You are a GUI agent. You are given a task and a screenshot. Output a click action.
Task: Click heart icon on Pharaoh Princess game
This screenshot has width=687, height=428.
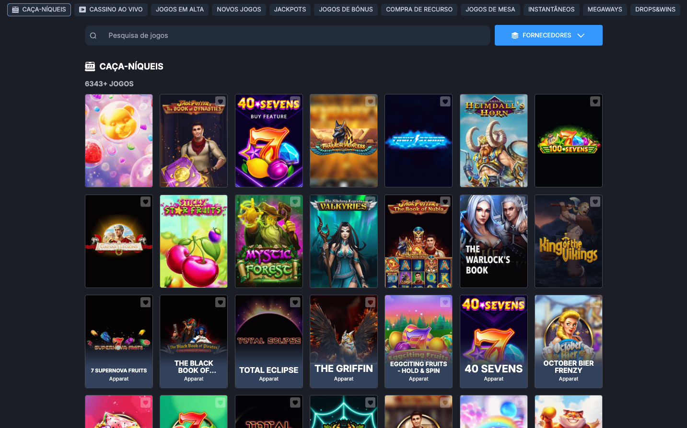click(x=370, y=102)
